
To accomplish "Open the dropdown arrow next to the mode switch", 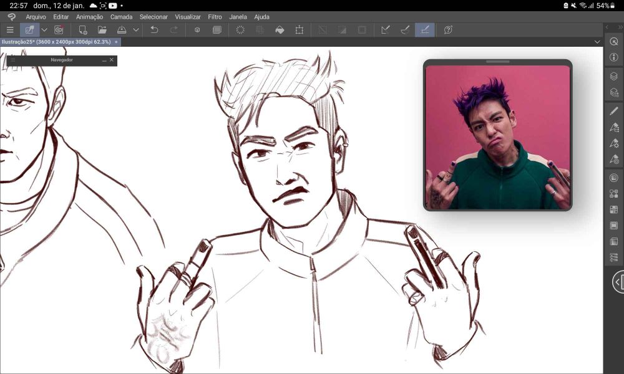I will [44, 29].
